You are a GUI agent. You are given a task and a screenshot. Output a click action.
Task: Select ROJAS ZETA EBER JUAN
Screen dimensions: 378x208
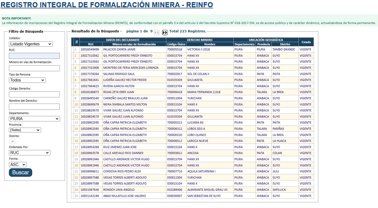118,92
